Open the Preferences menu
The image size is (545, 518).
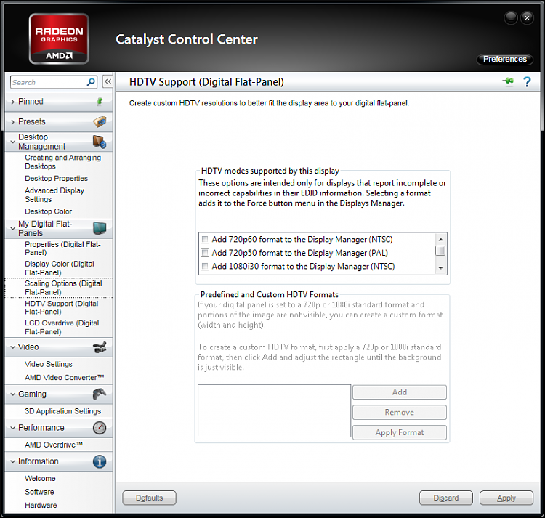coord(505,59)
